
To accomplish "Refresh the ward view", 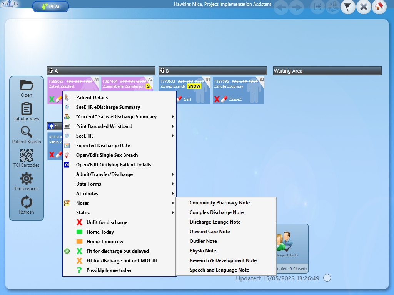I will [x=27, y=205].
